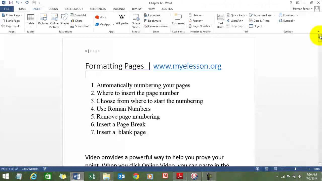Screen dimensions: 322x181
Task: Insert Date & Time
Action: pyautogui.click(x=259, y=21)
